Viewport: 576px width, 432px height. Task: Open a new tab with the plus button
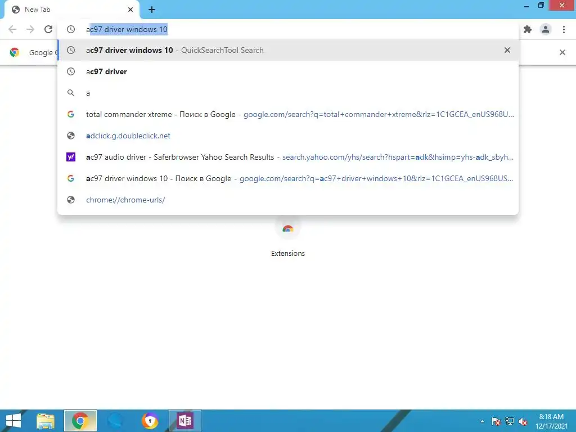point(152,10)
